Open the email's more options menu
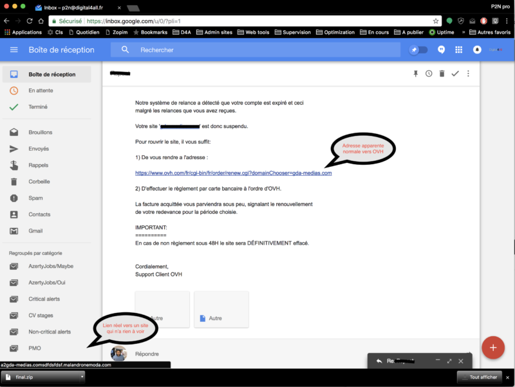This screenshot has width=515, height=387. tap(468, 73)
